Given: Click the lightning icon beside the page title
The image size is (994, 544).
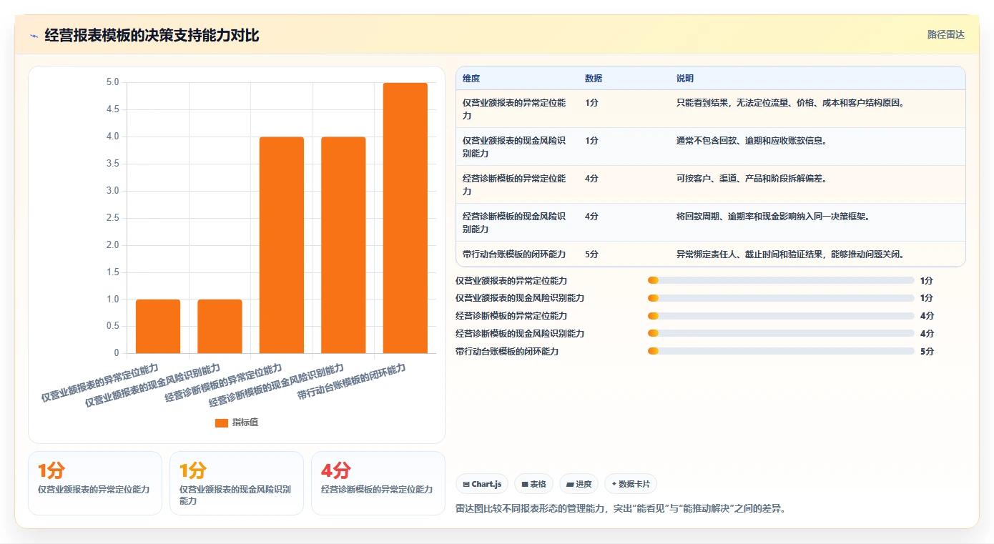Looking at the screenshot, I should pyautogui.click(x=34, y=36).
